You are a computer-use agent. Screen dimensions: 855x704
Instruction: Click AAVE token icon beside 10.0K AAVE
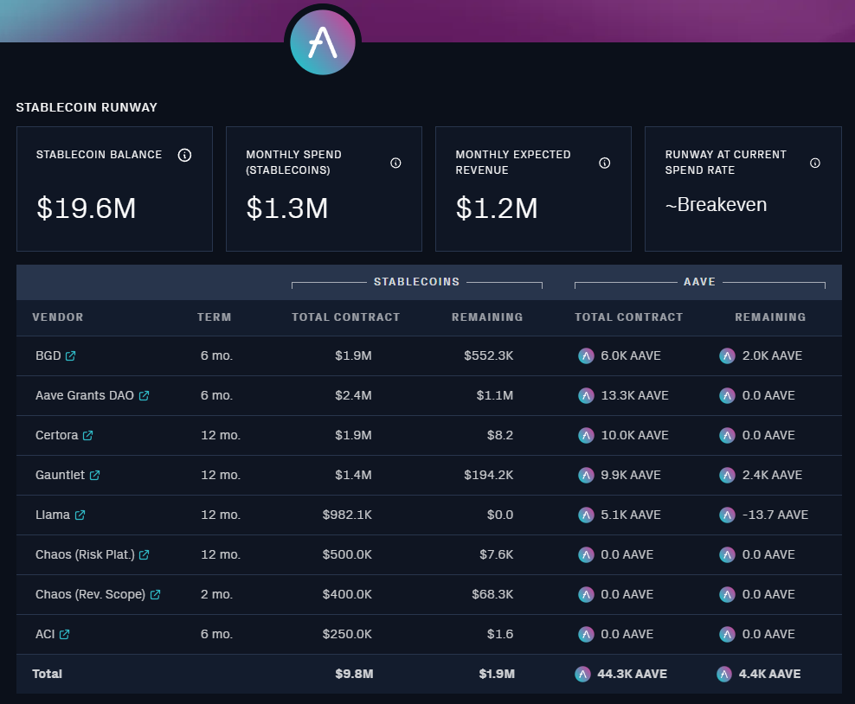586,435
